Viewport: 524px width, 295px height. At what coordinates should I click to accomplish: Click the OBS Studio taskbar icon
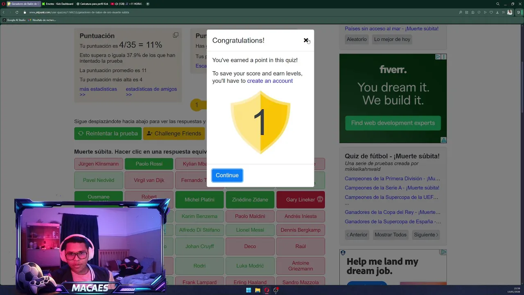[276, 290]
